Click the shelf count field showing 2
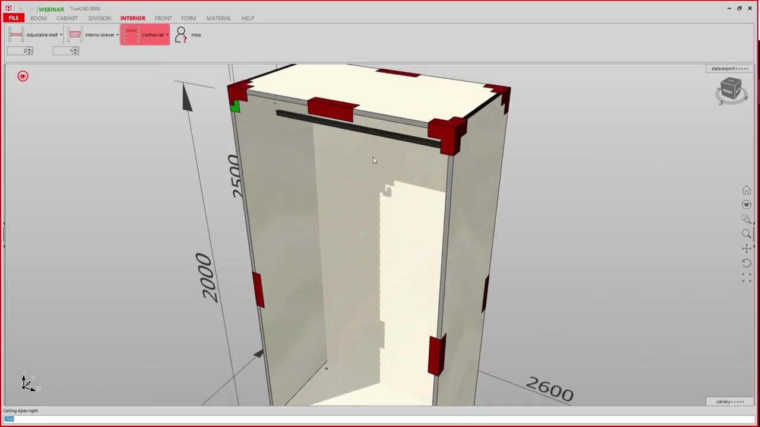760x427 pixels. [17, 51]
